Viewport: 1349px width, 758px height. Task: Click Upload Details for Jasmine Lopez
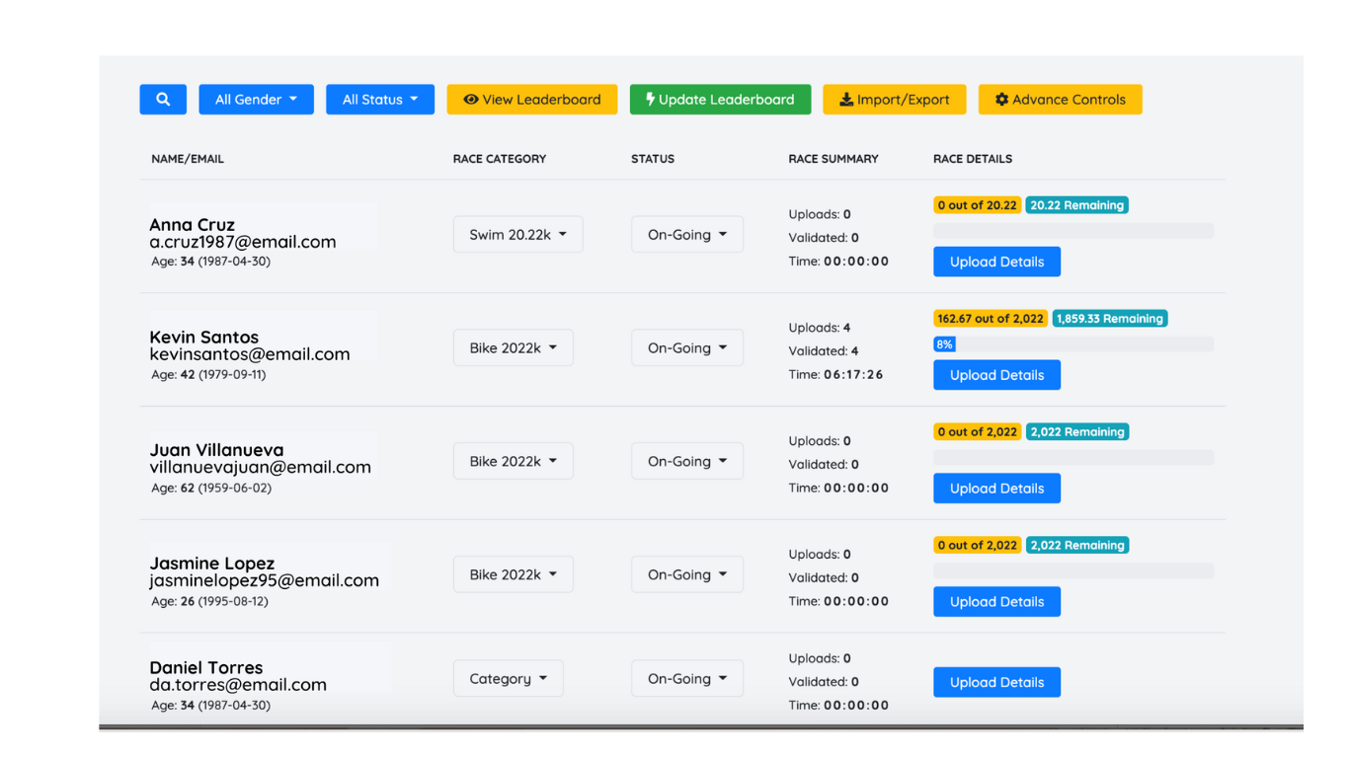(x=996, y=602)
